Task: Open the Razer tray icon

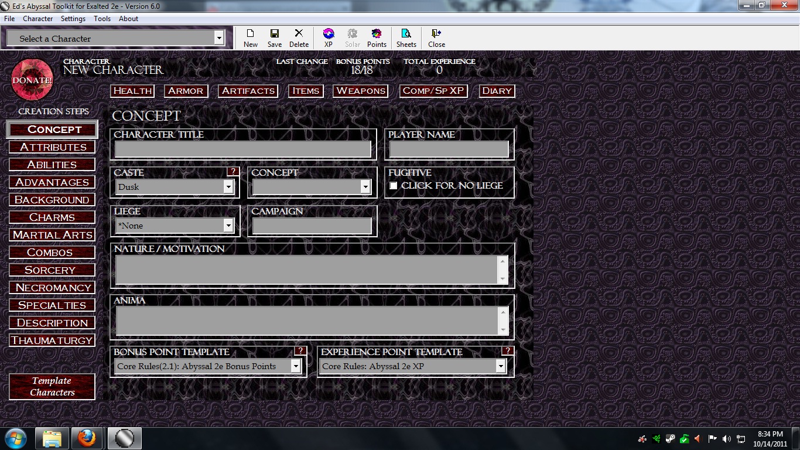Action: [657, 439]
